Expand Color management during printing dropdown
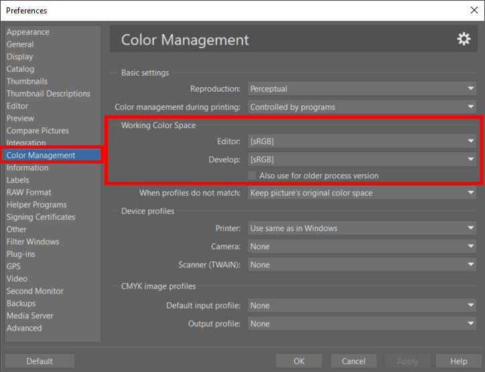485x372 pixels. (362, 107)
